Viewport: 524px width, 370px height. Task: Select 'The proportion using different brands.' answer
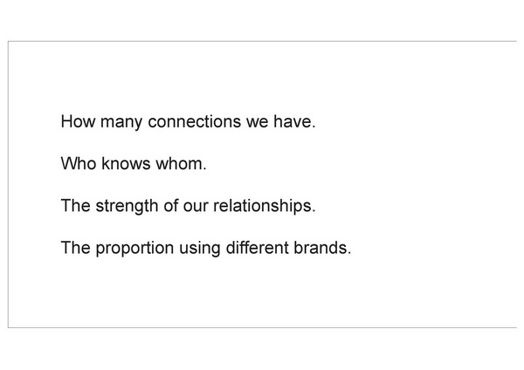pyautogui.click(x=206, y=248)
